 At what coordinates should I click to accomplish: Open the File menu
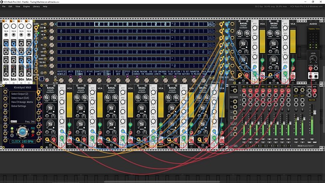point(4,7)
